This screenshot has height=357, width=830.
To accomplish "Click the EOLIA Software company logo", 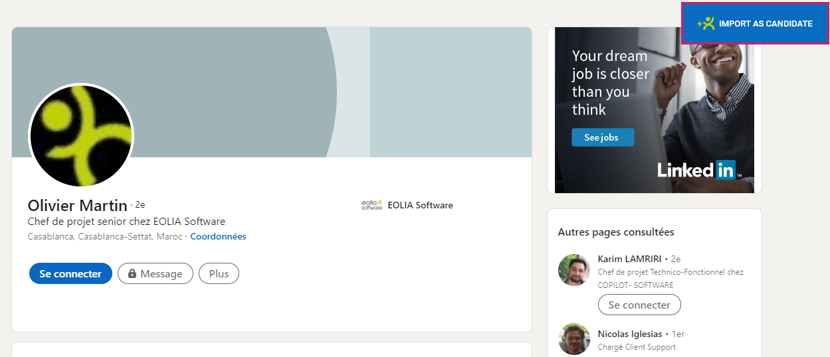I will (371, 205).
